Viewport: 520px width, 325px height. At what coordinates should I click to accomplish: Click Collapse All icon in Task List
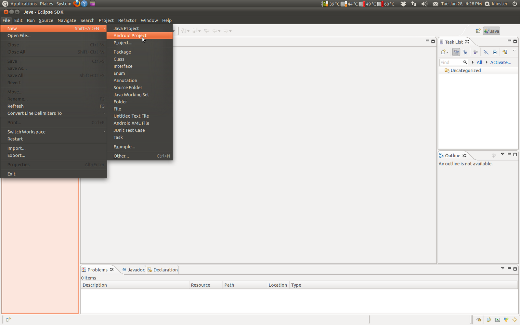click(495, 52)
